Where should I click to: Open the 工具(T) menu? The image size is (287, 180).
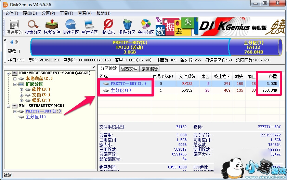[66, 13]
